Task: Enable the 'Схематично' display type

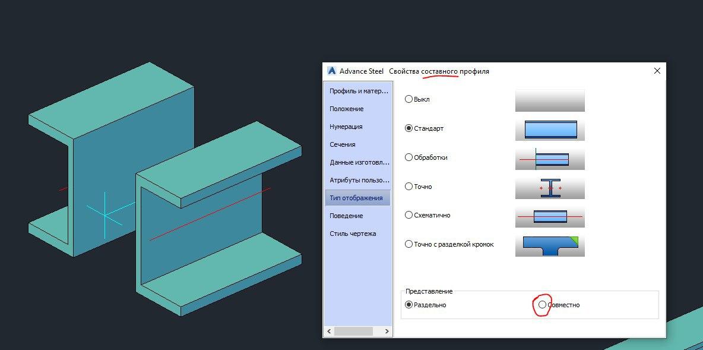Action: click(x=408, y=215)
